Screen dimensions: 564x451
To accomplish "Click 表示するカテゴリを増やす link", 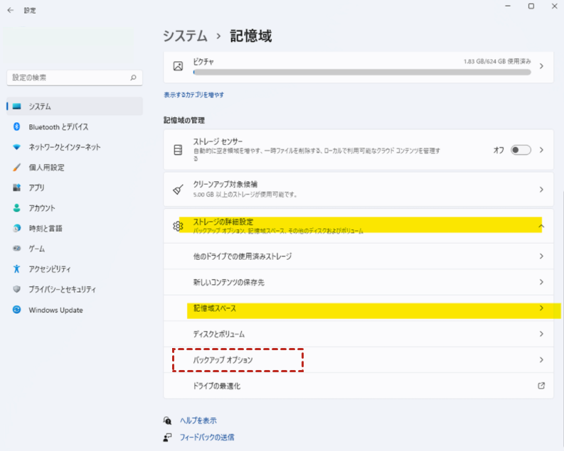I will (194, 94).
